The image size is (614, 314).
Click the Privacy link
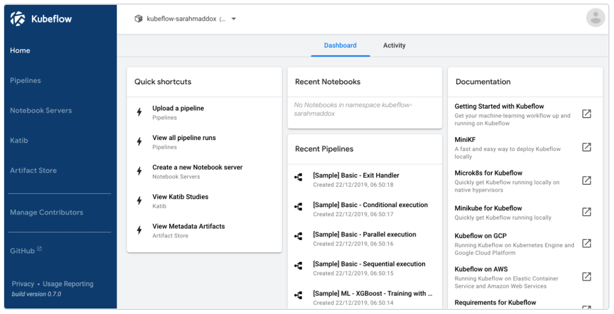(23, 284)
